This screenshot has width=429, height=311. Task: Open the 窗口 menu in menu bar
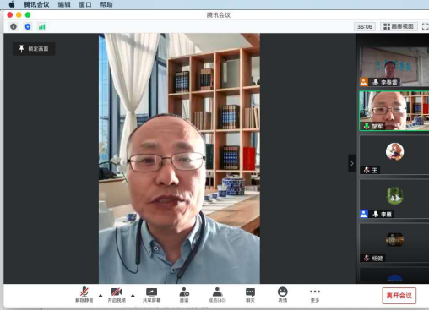pyautogui.click(x=85, y=4)
